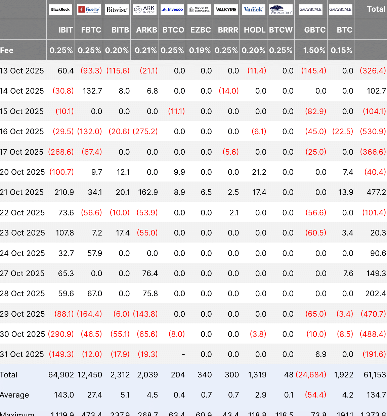
Task: Select the Average row label
Action: [14, 395]
